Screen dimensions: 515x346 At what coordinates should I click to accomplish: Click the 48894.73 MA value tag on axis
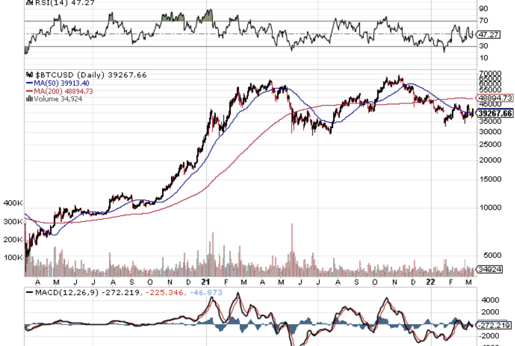495,98
